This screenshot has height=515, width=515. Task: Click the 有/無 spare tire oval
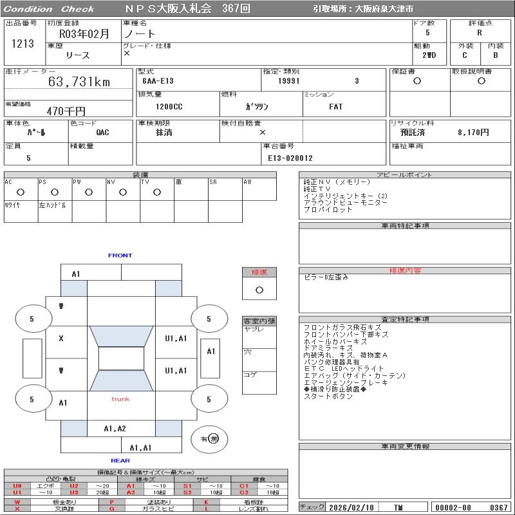209,439
